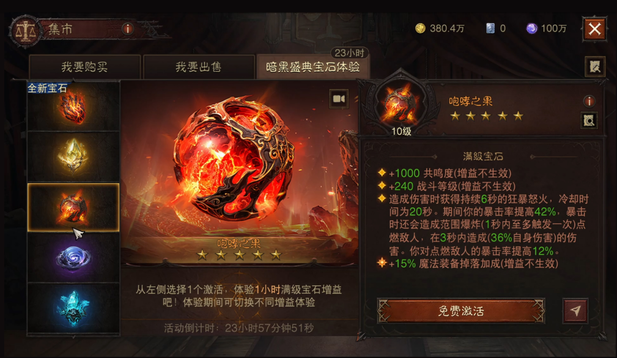Screen dimensions: 617x358
Task: Click the market scales emblem icon
Action: [26, 31]
